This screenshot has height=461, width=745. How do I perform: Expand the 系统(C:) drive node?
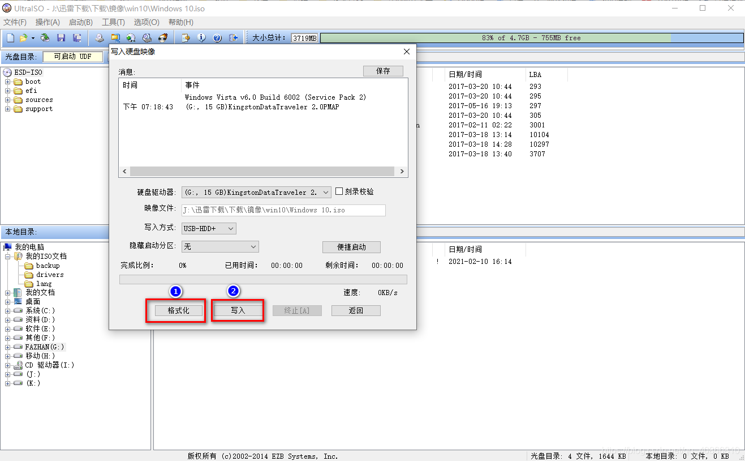8,310
